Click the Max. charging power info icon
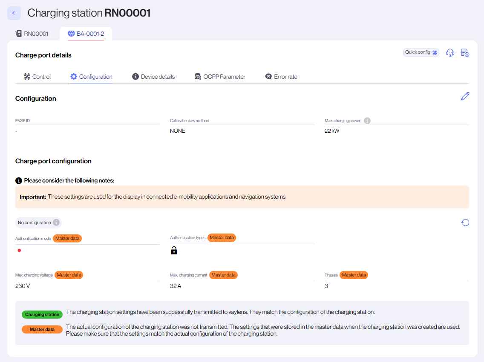 pyautogui.click(x=367, y=121)
